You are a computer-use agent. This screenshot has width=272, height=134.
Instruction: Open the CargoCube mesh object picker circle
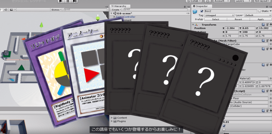(x=271, y=44)
